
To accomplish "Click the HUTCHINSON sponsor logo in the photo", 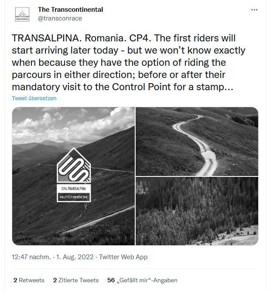I will click(74, 197).
